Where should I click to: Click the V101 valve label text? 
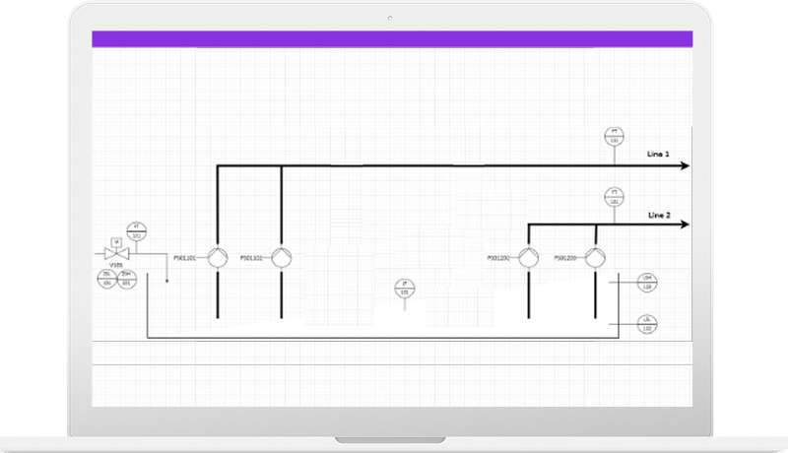[116, 265]
